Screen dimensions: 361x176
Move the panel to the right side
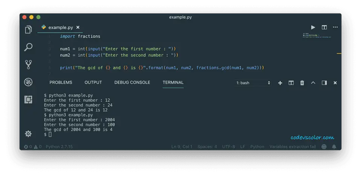(x=324, y=83)
